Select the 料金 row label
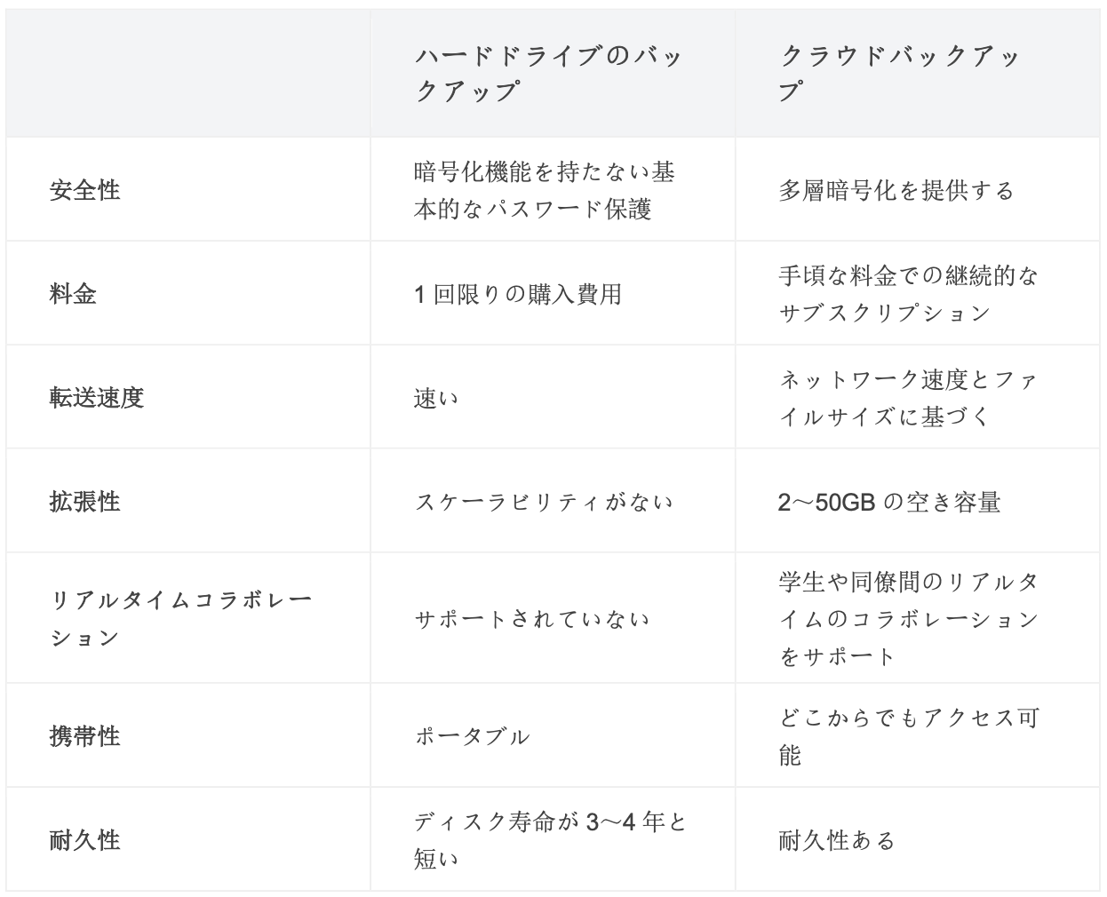 tap(73, 294)
